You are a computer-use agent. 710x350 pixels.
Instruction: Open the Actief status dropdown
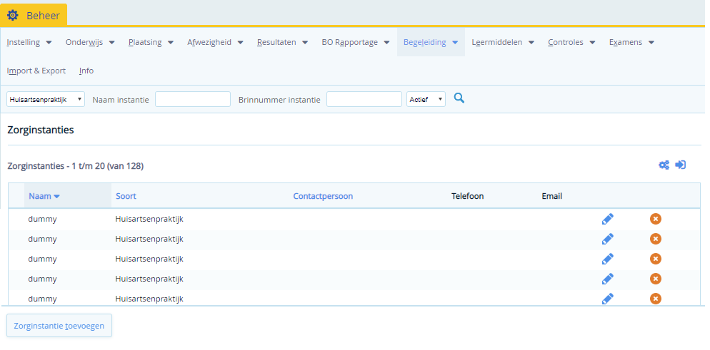click(426, 100)
